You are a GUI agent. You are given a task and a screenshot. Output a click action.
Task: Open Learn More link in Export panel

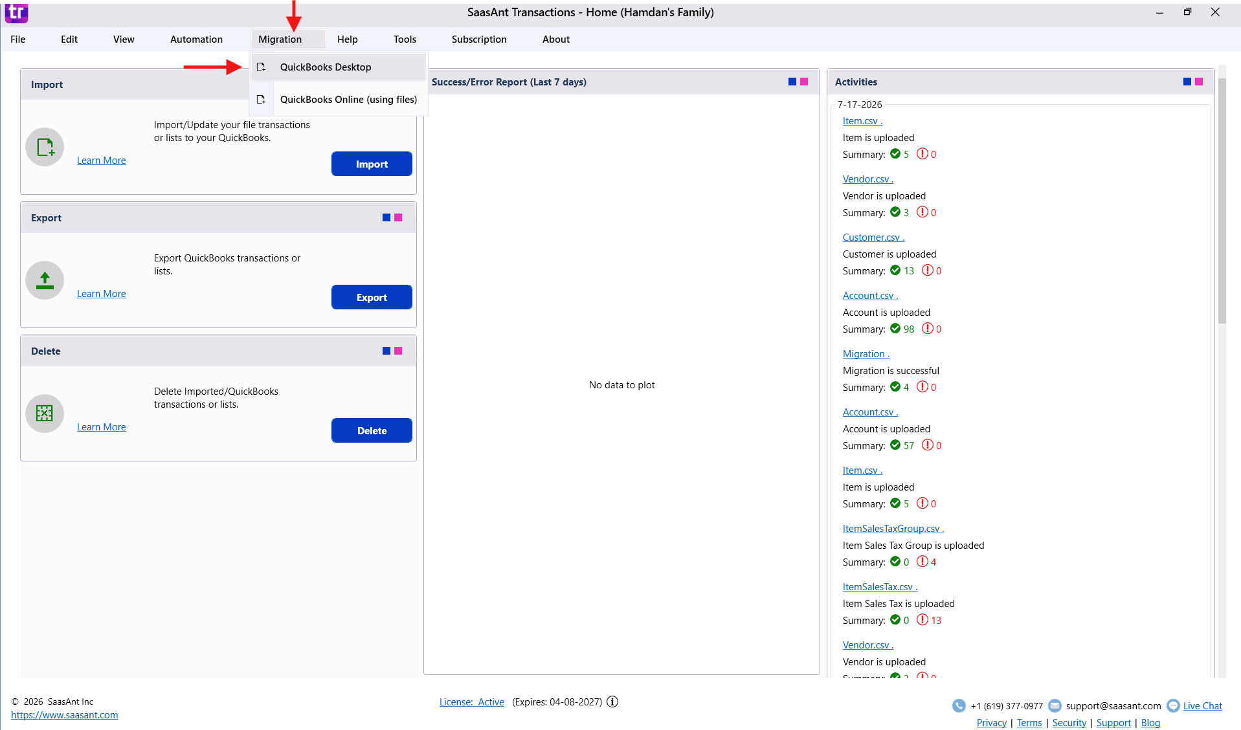coord(102,294)
